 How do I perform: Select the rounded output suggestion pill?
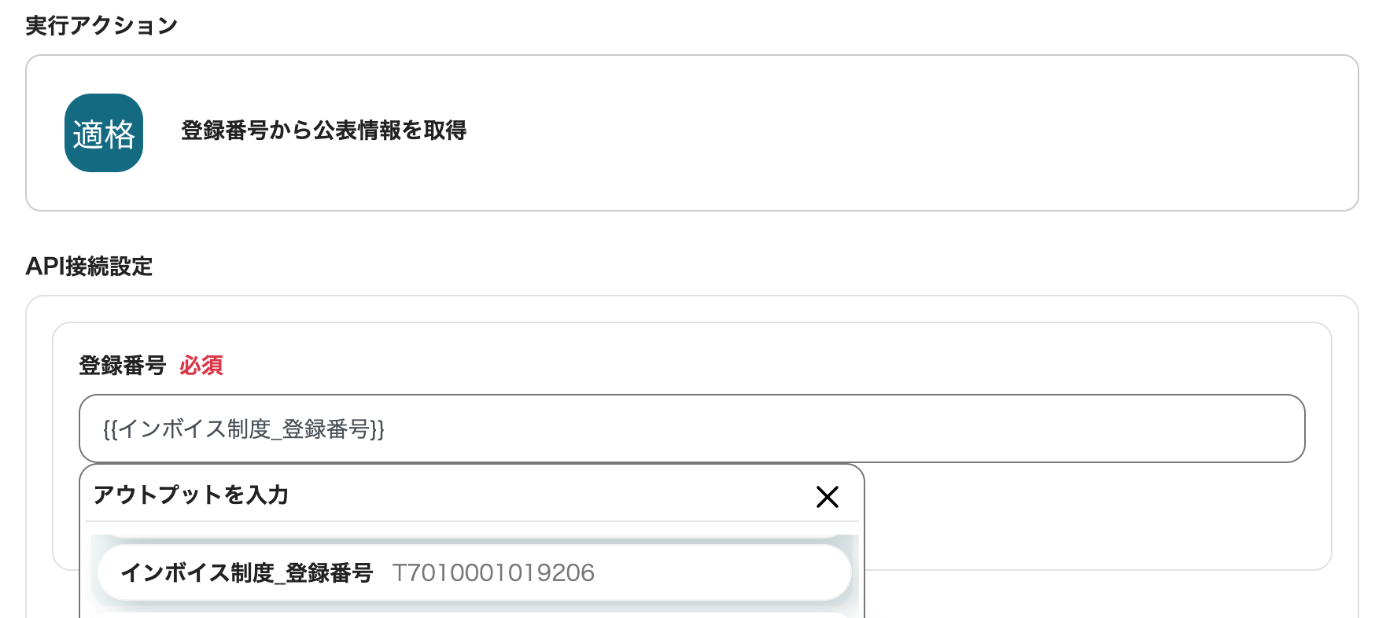[472, 573]
